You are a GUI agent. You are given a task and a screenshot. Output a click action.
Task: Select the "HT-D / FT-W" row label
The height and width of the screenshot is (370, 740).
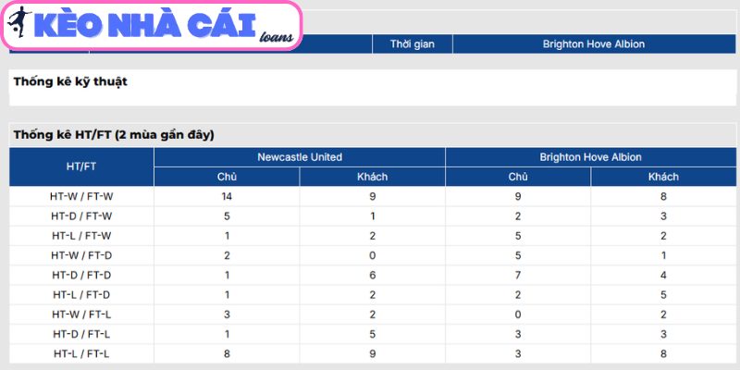click(81, 216)
